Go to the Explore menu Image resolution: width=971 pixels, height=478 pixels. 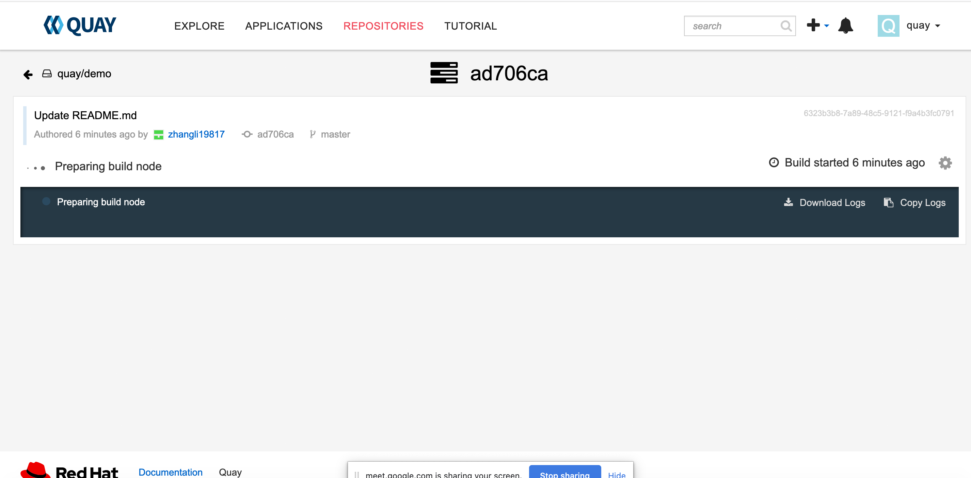(x=199, y=26)
